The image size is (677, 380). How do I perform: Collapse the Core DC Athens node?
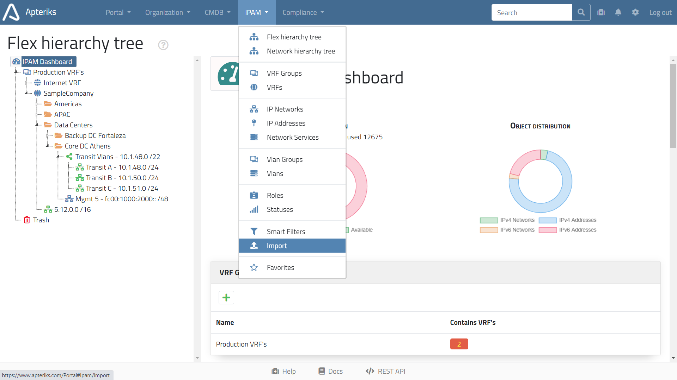pos(47,146)
